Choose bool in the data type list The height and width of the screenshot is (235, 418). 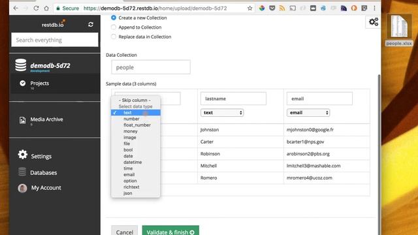tap(136, 149)
